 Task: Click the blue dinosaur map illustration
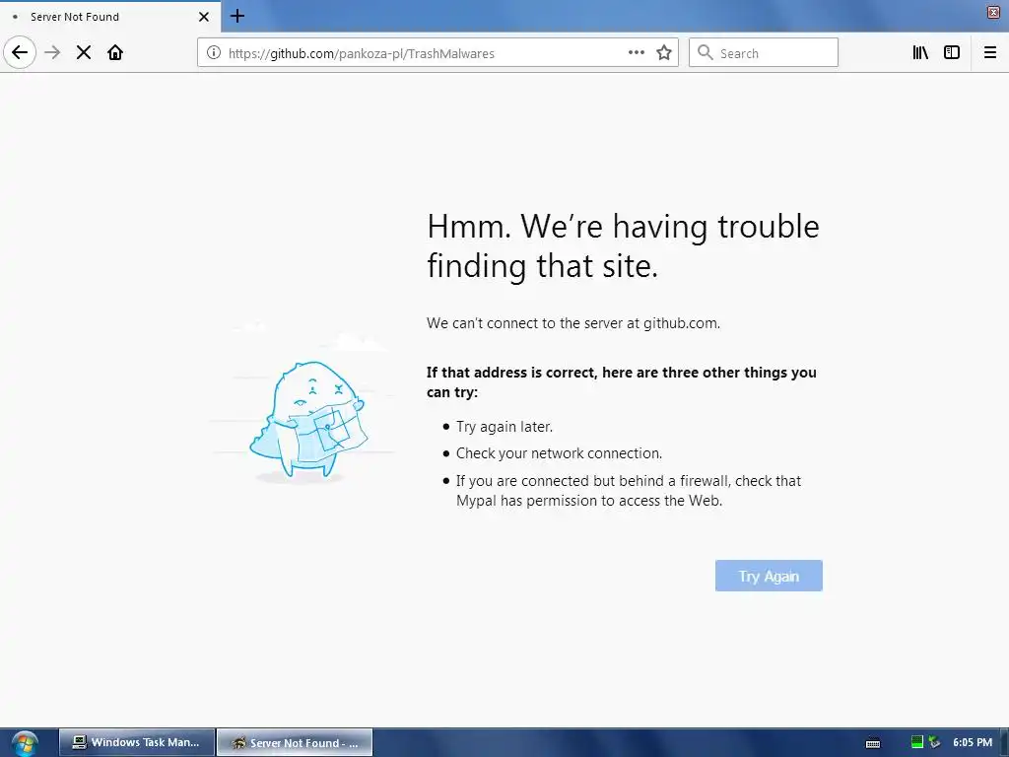click(307, 420)
